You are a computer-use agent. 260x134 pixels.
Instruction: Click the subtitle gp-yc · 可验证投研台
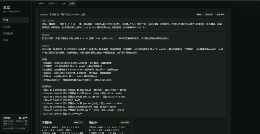12,12
